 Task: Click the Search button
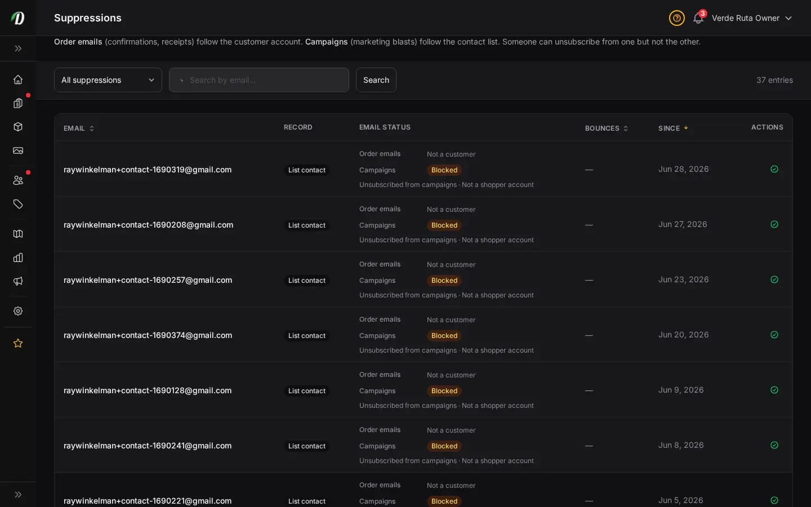coord(376,80)
